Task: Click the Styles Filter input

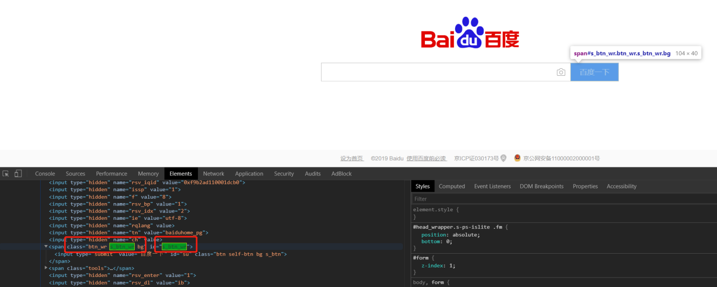Action: (x=564, y=199)
